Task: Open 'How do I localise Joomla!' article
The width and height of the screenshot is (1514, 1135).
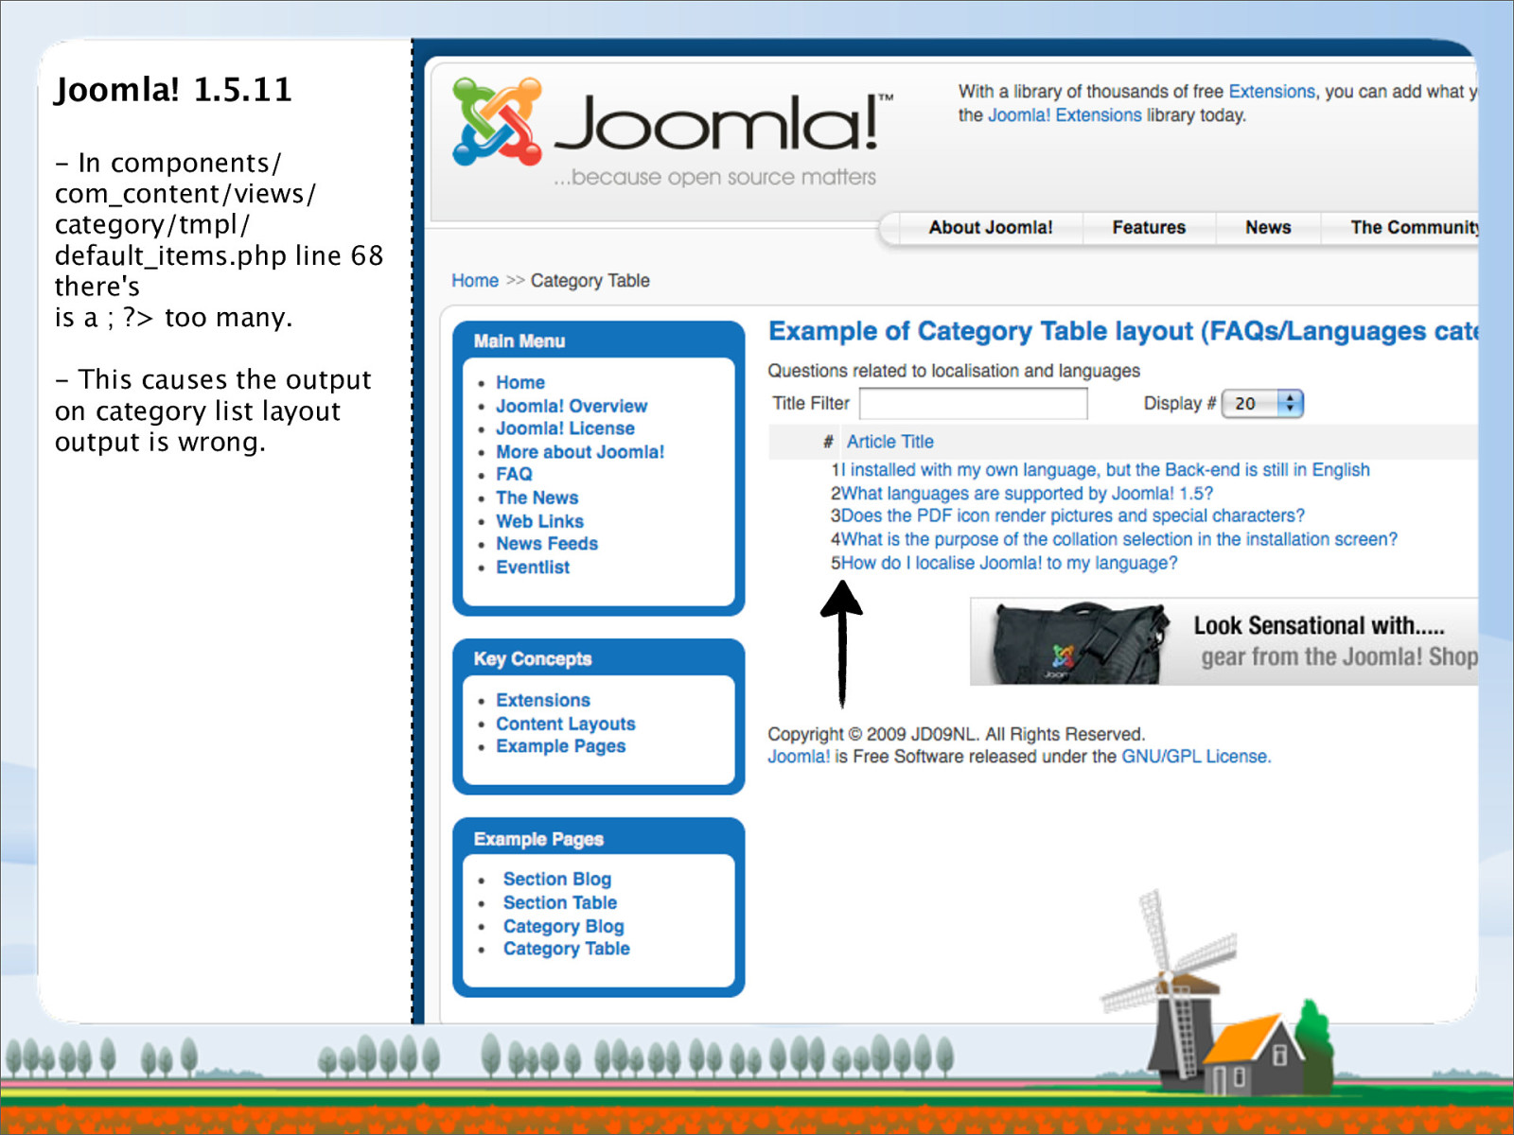Action: (x=1010, y=563)
